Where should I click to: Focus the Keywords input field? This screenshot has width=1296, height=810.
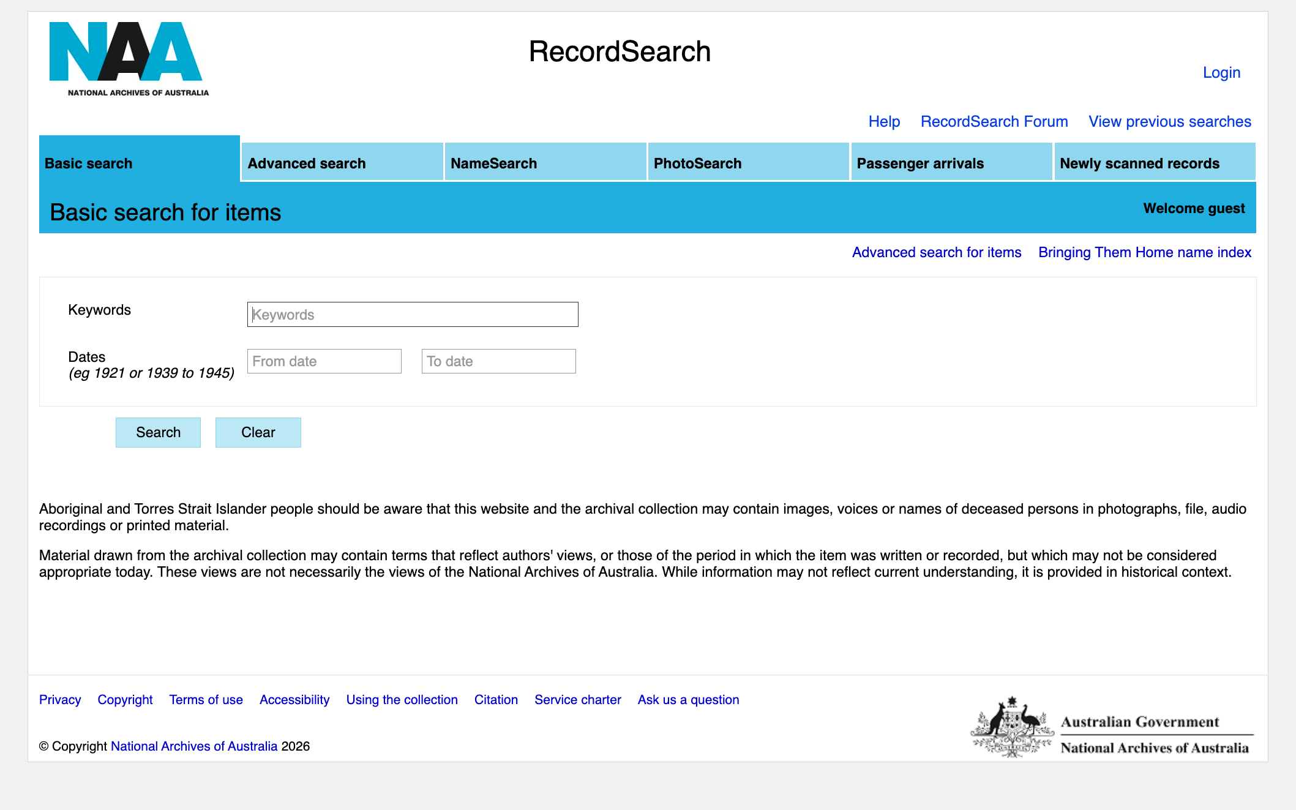413,314
